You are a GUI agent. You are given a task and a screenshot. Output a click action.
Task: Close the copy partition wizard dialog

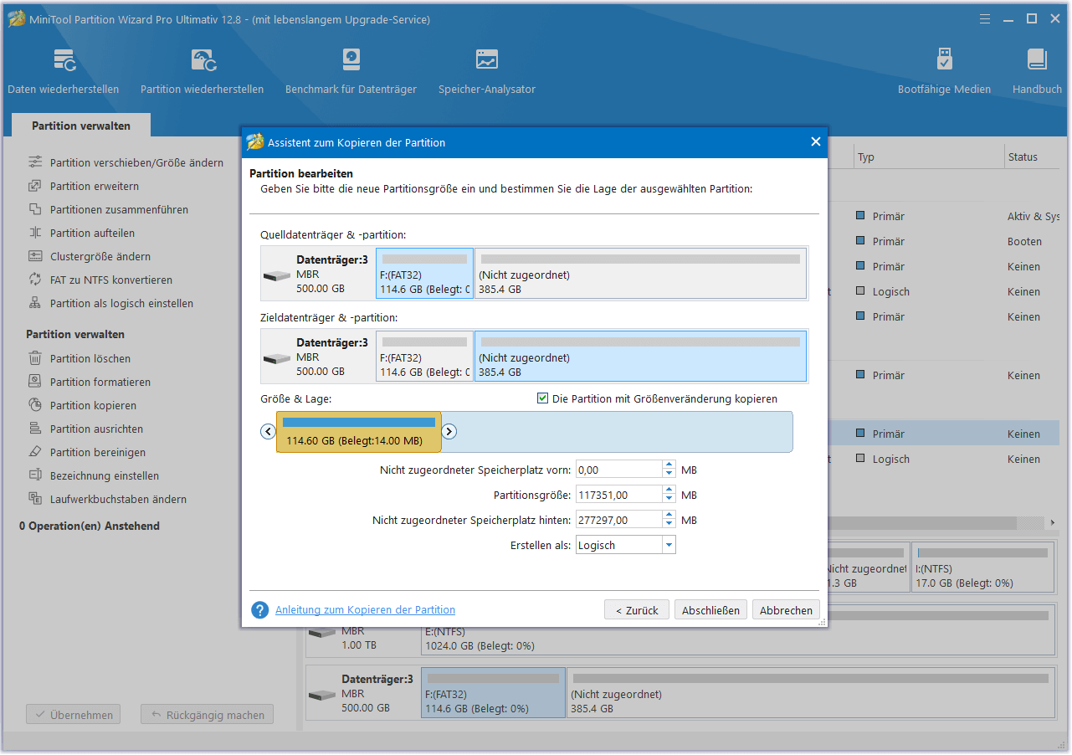(x=815, y=141)
